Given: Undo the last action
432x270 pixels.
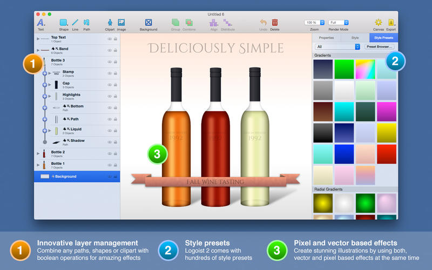Looking at the screenshot, I should pos(263,24).
